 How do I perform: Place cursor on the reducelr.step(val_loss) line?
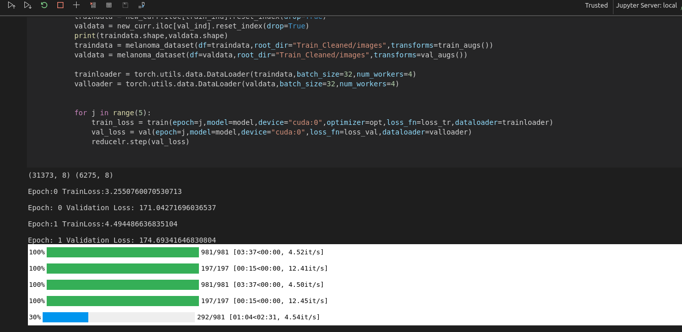coord(140,142)
